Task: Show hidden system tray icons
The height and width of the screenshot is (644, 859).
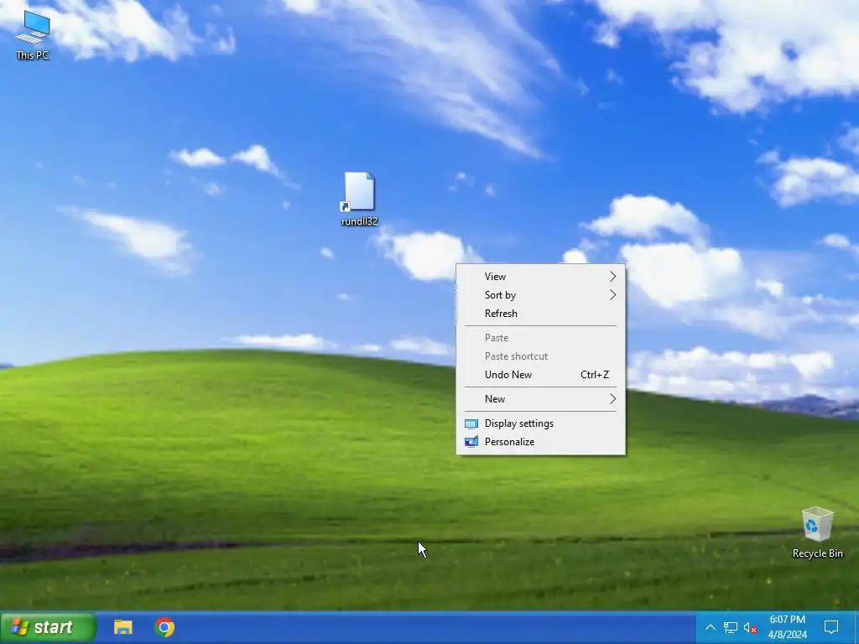Action: [710, 627]
